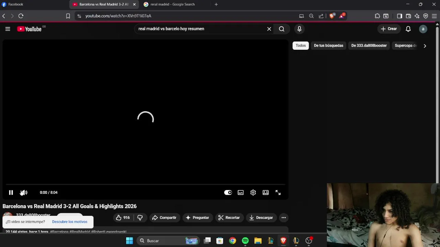The width and height of the screenshot is (440, 247).
Task: Like the video with 916 likes
Action: click(x=123, y=217)
